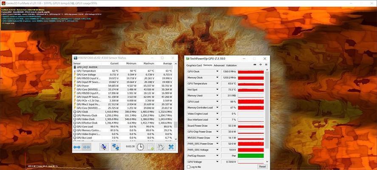Click the clock reset-timer icon in HWiNFO
The height and width of the screenshot is (170, 377).
point(141,147)
